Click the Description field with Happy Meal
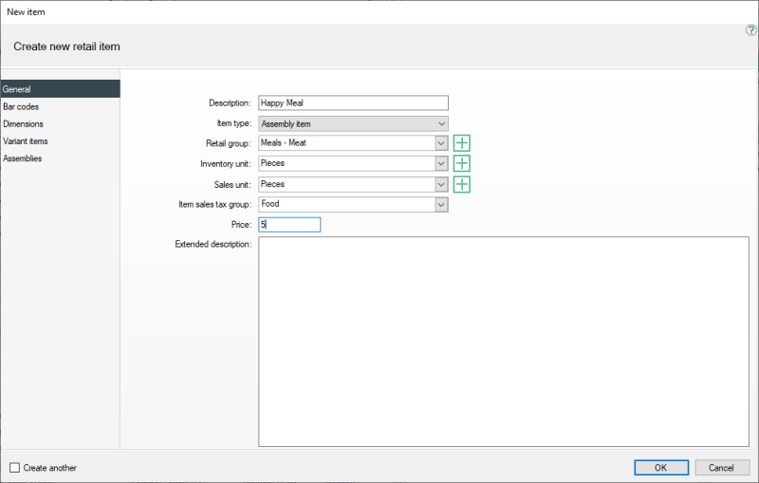Image resolution: width=759 pixels, height=483 pixels. coord(353,103)
